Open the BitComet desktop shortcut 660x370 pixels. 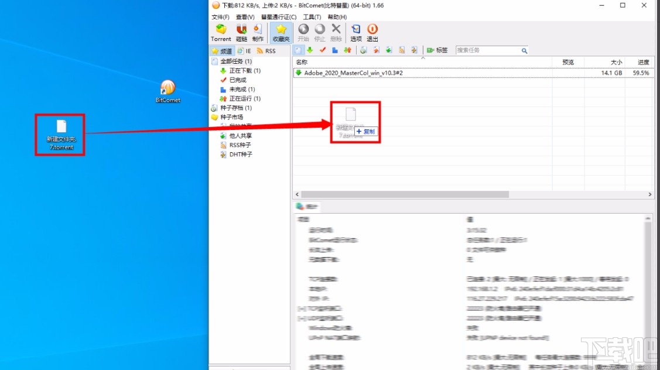pyautogui.click(x=167, y=91)
